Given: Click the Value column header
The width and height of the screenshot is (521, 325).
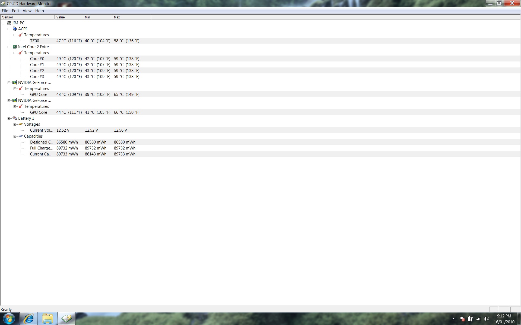Looking at the screenshot, I should (x=69, y=17).
